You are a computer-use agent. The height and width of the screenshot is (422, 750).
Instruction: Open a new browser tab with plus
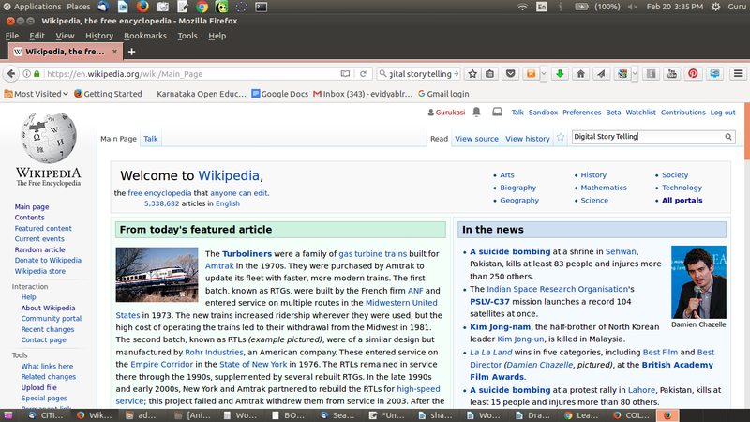point(131,52)
